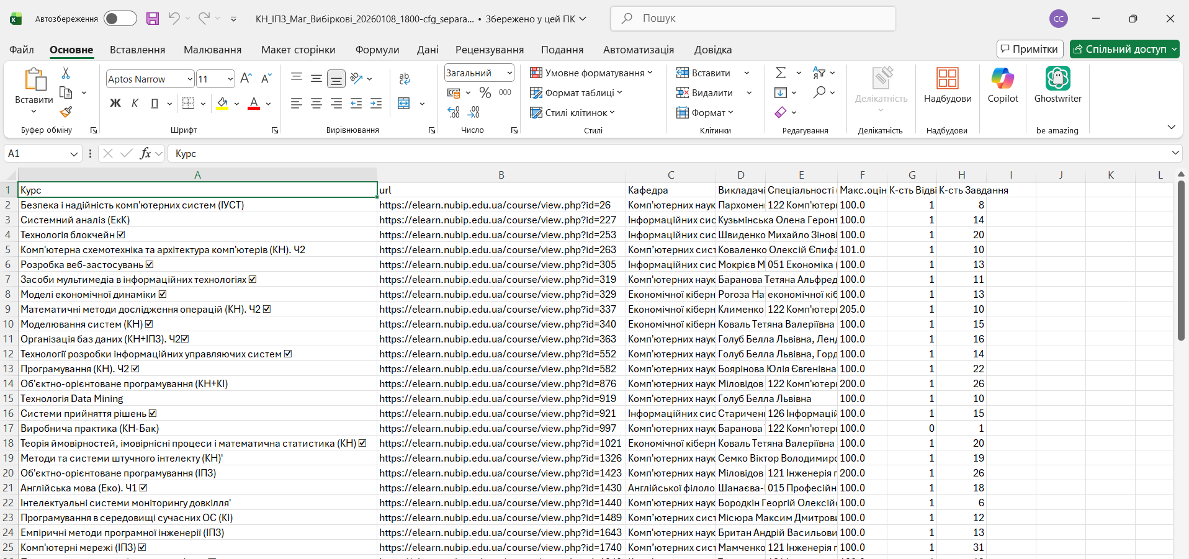
Task: Click the Пошук search field
Action: pos(753,19)
